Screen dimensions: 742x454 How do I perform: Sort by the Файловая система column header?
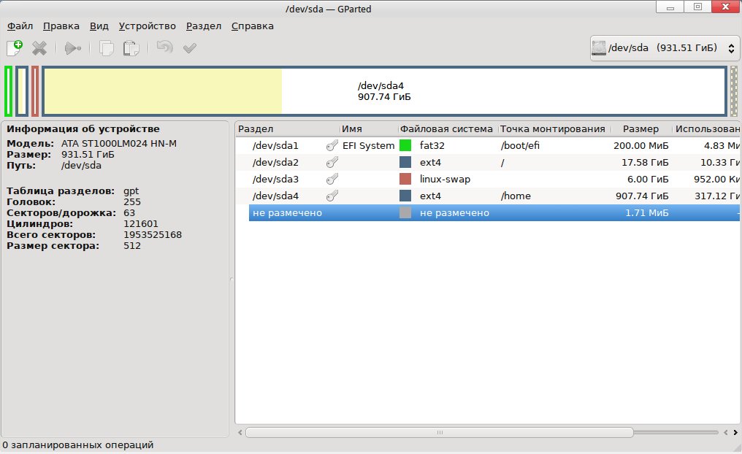click(448, 129)
